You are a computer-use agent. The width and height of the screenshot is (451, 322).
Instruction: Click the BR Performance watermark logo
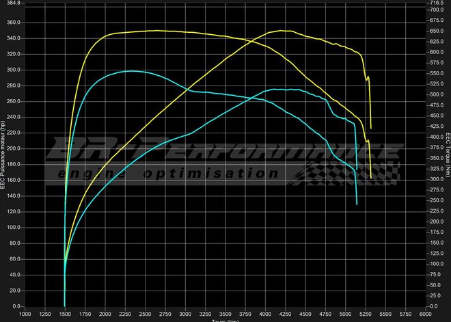tap(224, 152)
